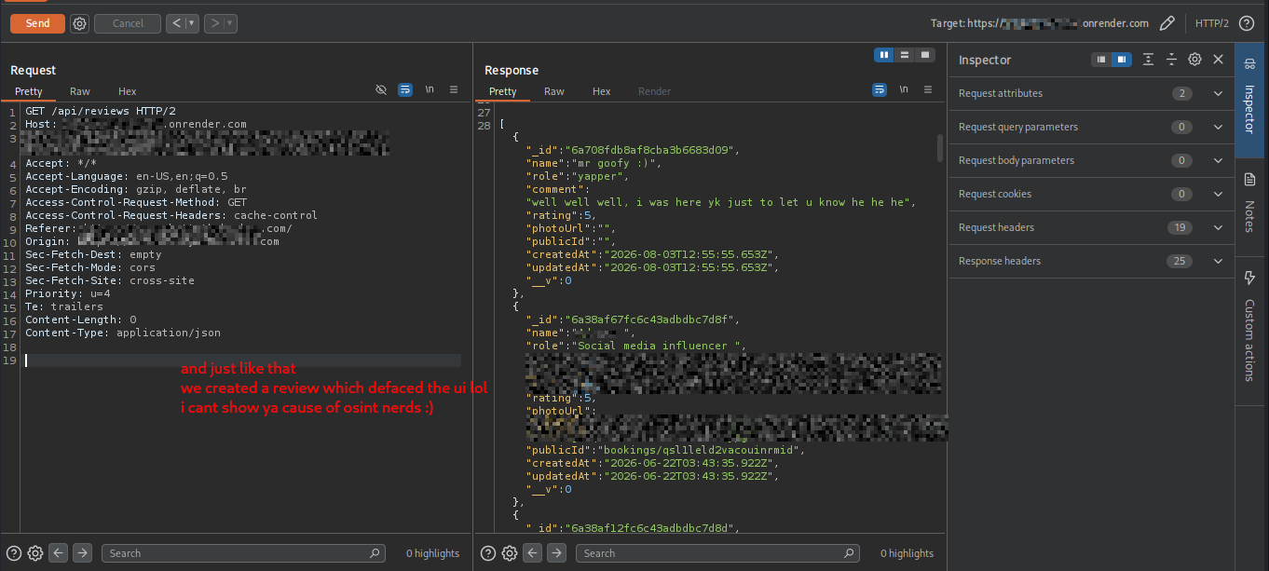Switch Request view to Raw tab
This screenshot has height=571, width=1269.
pos(80,91)
